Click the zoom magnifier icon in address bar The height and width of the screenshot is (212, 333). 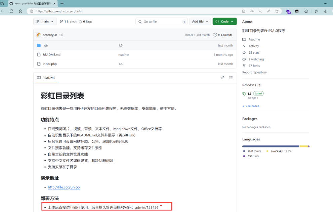pos(260,11)
